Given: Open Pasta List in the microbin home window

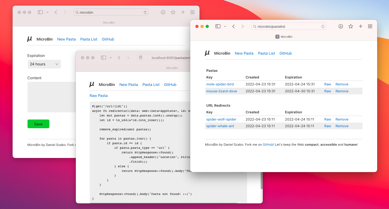Looking at the screenshot, I should tap(89, 39).
